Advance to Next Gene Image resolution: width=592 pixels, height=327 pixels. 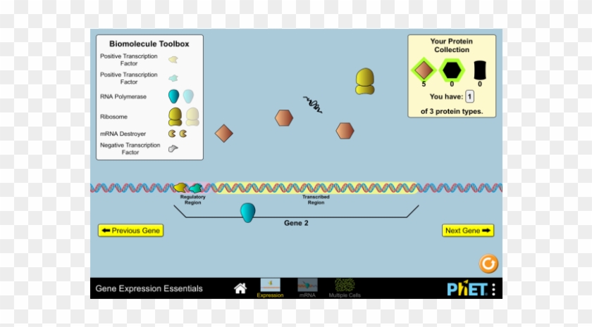468,231
